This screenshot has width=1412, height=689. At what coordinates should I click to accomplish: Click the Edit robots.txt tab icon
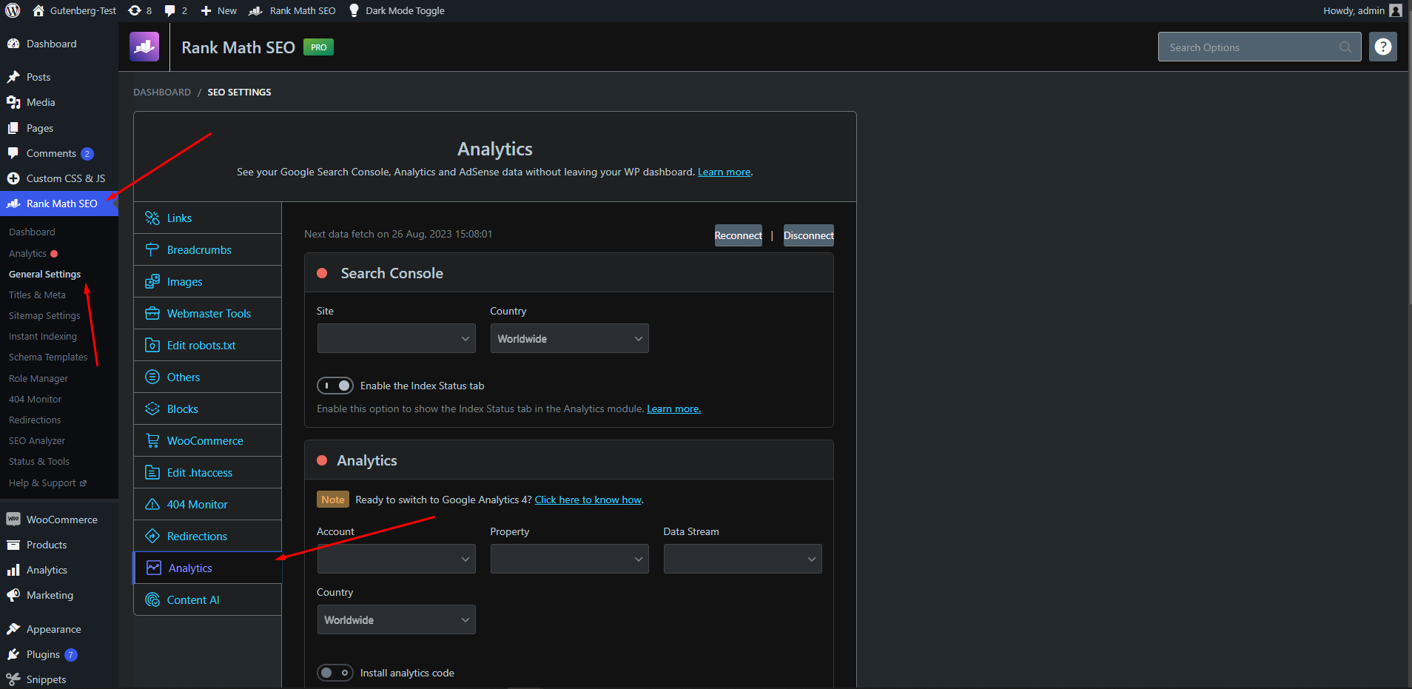pyautogui.click(x=152, y=346)
